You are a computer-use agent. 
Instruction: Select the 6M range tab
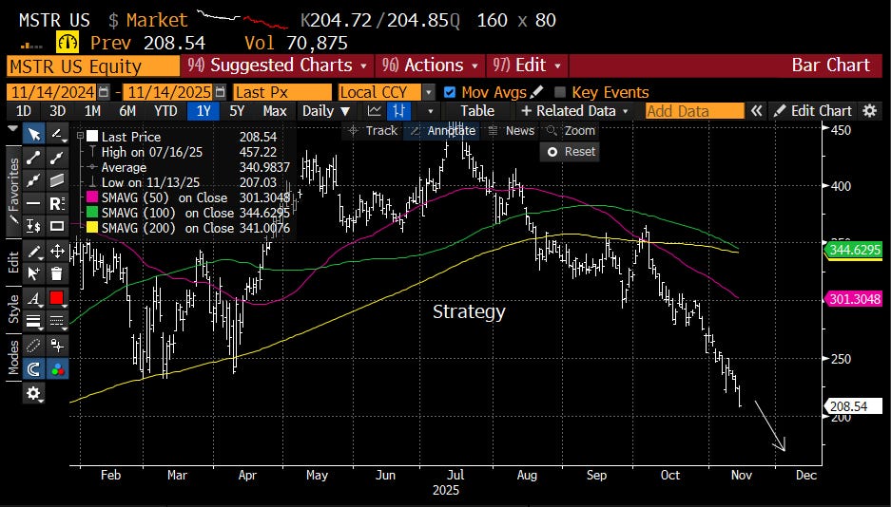click(127, 110)
